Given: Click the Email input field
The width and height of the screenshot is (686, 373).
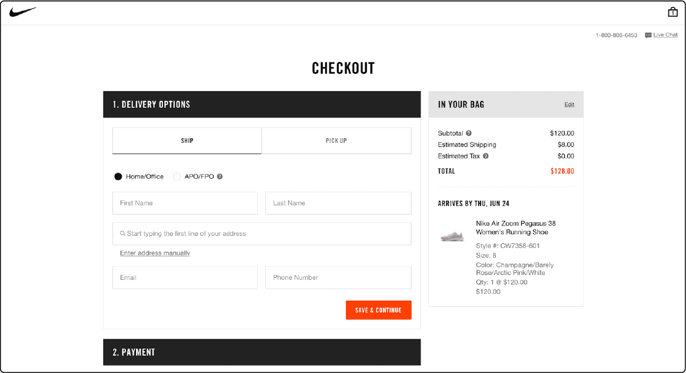Looking at the screenshot, I should click(185, 278).
